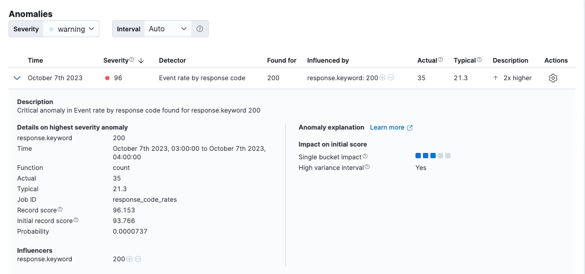Click the Time column header
The image size is (585, 274).
coord(36,61)
